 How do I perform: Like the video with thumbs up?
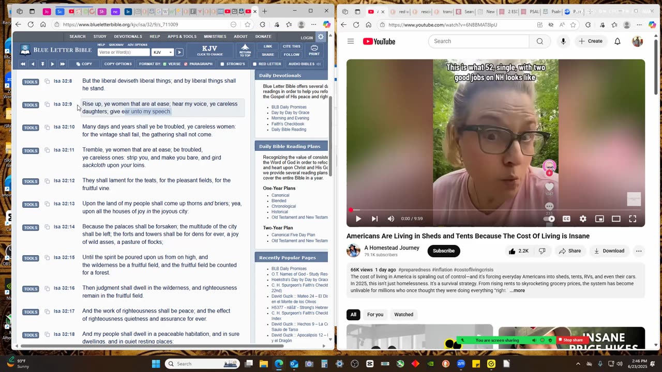(518, 251)
